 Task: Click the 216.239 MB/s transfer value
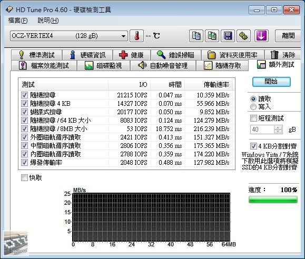pos(211,129)
